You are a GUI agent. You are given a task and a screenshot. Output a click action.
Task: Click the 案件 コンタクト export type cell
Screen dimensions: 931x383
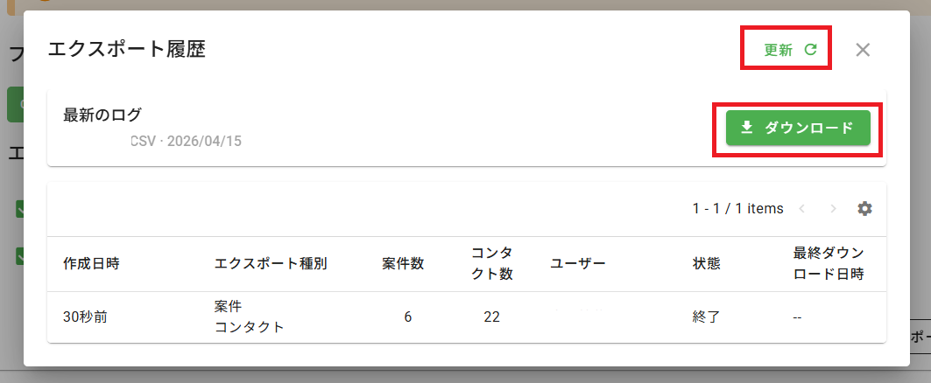pyautogui.click(x=249, y=317)
